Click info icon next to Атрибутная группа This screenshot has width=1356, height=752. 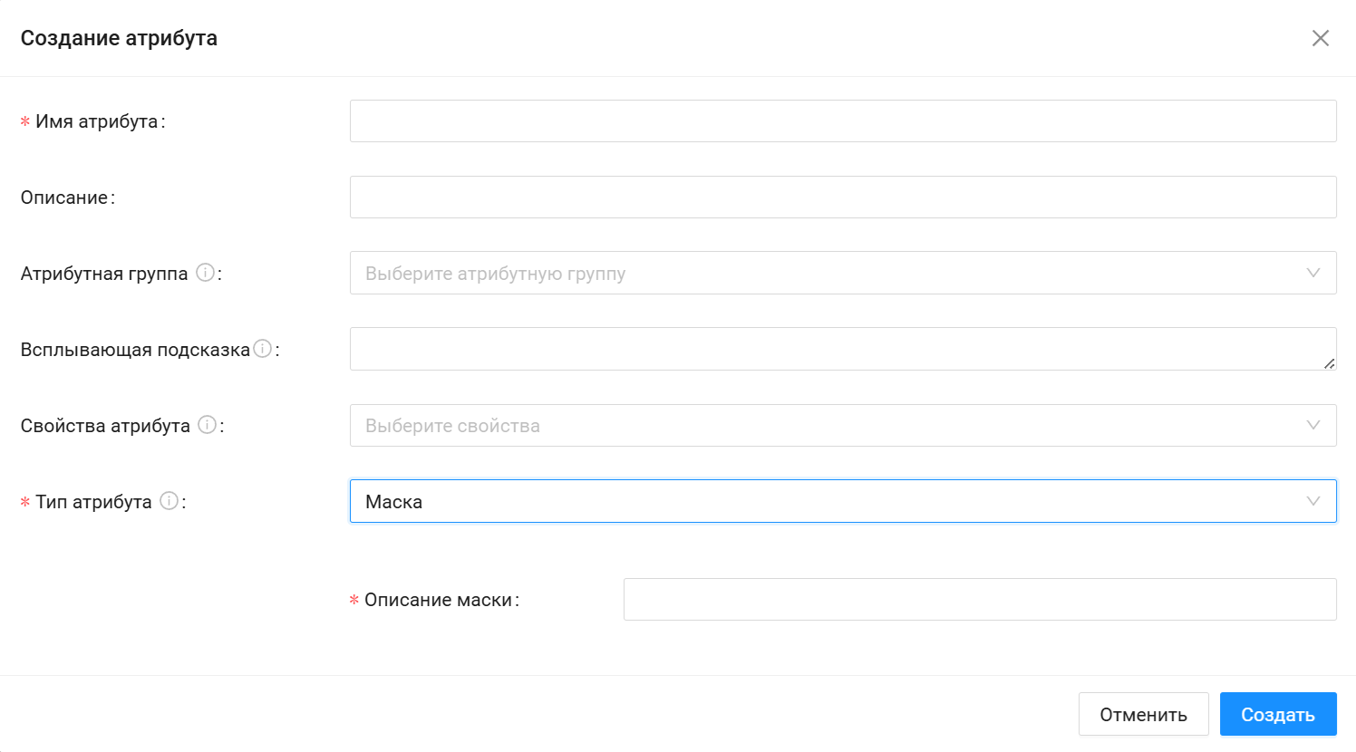206,273
